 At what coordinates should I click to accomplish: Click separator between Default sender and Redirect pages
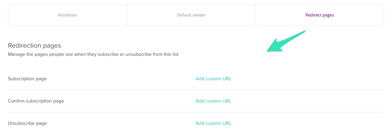[x=256, y=15]
